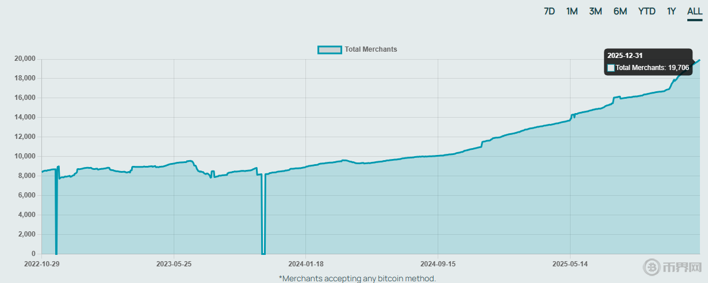
Task: Click the ALL range option
Action: [x=695, y=11]
